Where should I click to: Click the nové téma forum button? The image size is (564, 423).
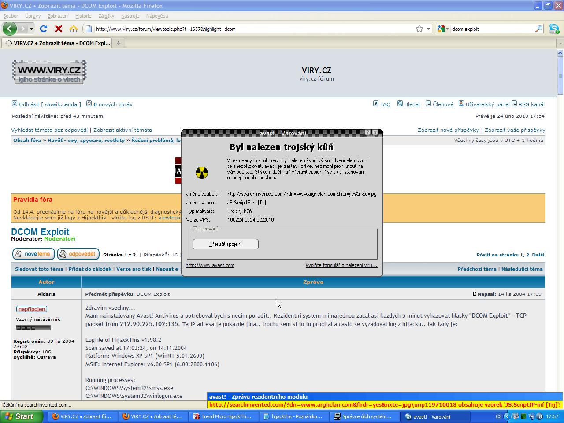(x=33, y=254)
